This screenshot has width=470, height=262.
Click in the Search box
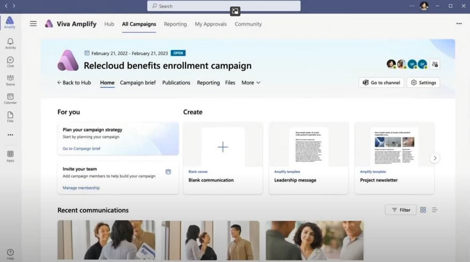point(224,6)
